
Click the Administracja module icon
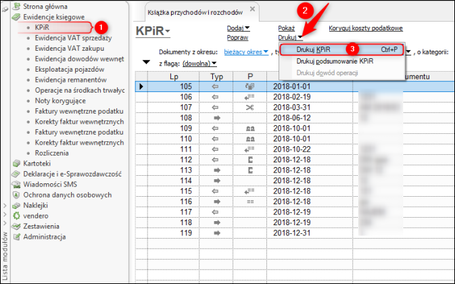tap(17, 237)
